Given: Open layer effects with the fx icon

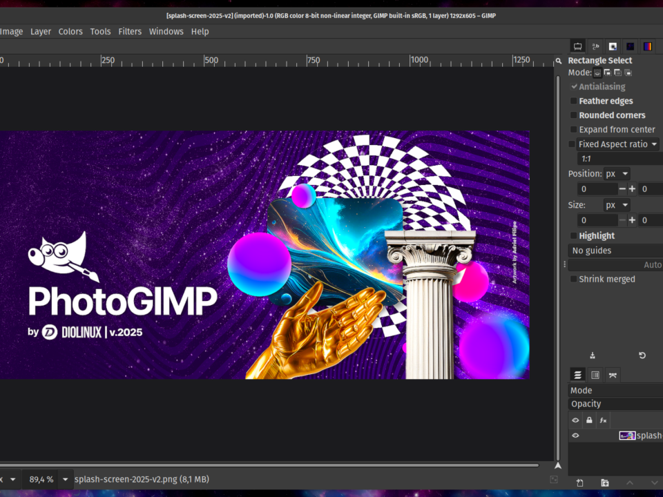Looking at the screenshot, I should coord(603,420).
